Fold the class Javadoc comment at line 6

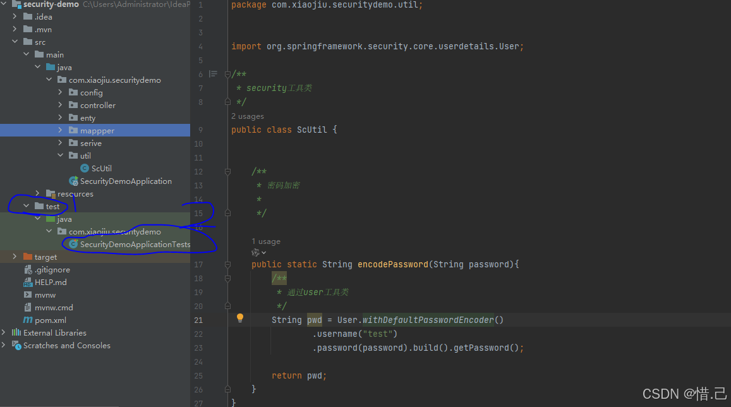coord(227,74)
